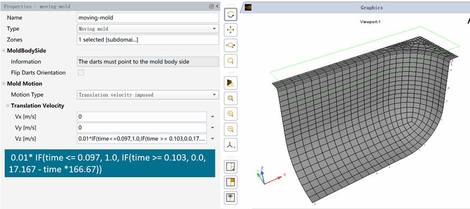Image resolution: width=470 pixels, height=209 pixels.
Task: Switch to the Graphics tab
Action: click(372, 8)
